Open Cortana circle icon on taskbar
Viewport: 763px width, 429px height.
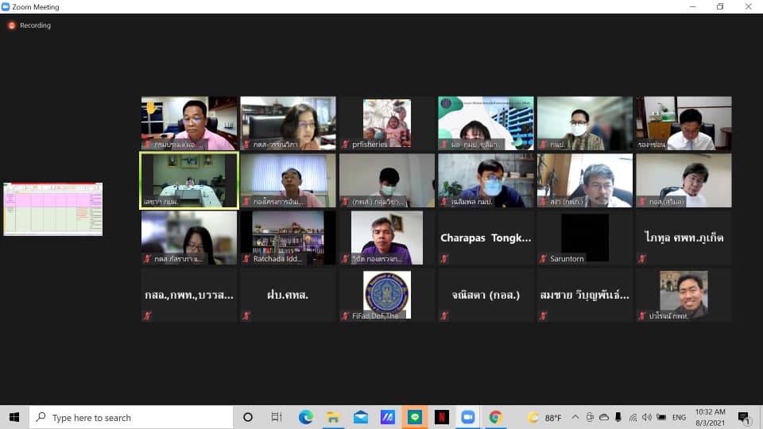coord(248,417)
